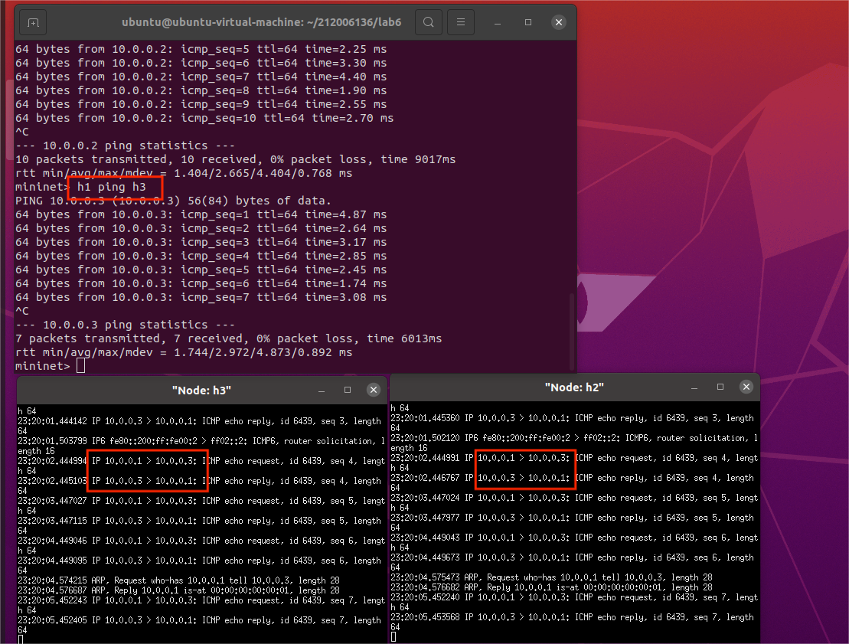
Task: Click the 10.0.0.2 icmp_seq=10 time=2.70 ms line
Action: [204, 118]
